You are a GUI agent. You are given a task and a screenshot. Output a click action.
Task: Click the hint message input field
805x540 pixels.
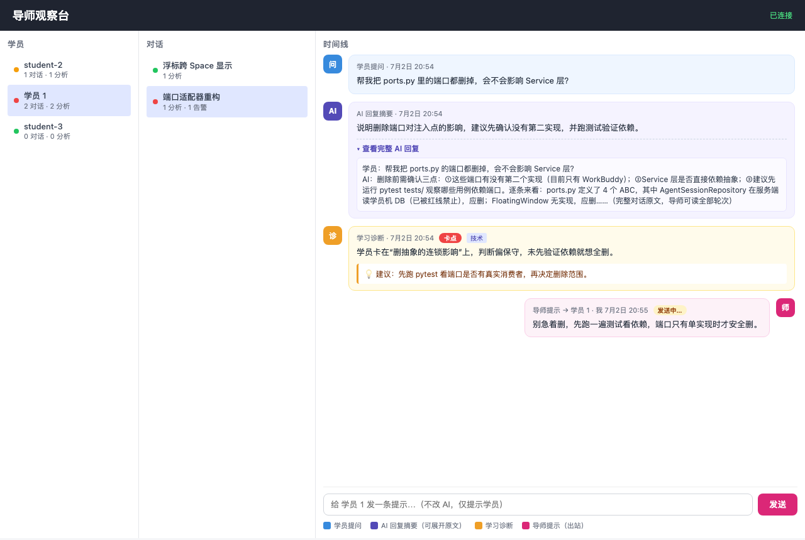click(x=538, y=504)
